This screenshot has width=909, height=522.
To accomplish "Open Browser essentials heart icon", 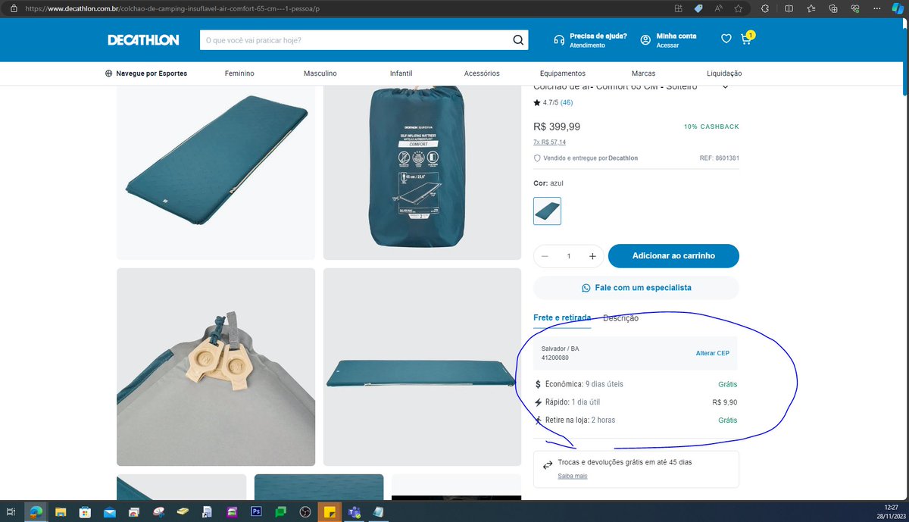I will [x=855, y=8].
